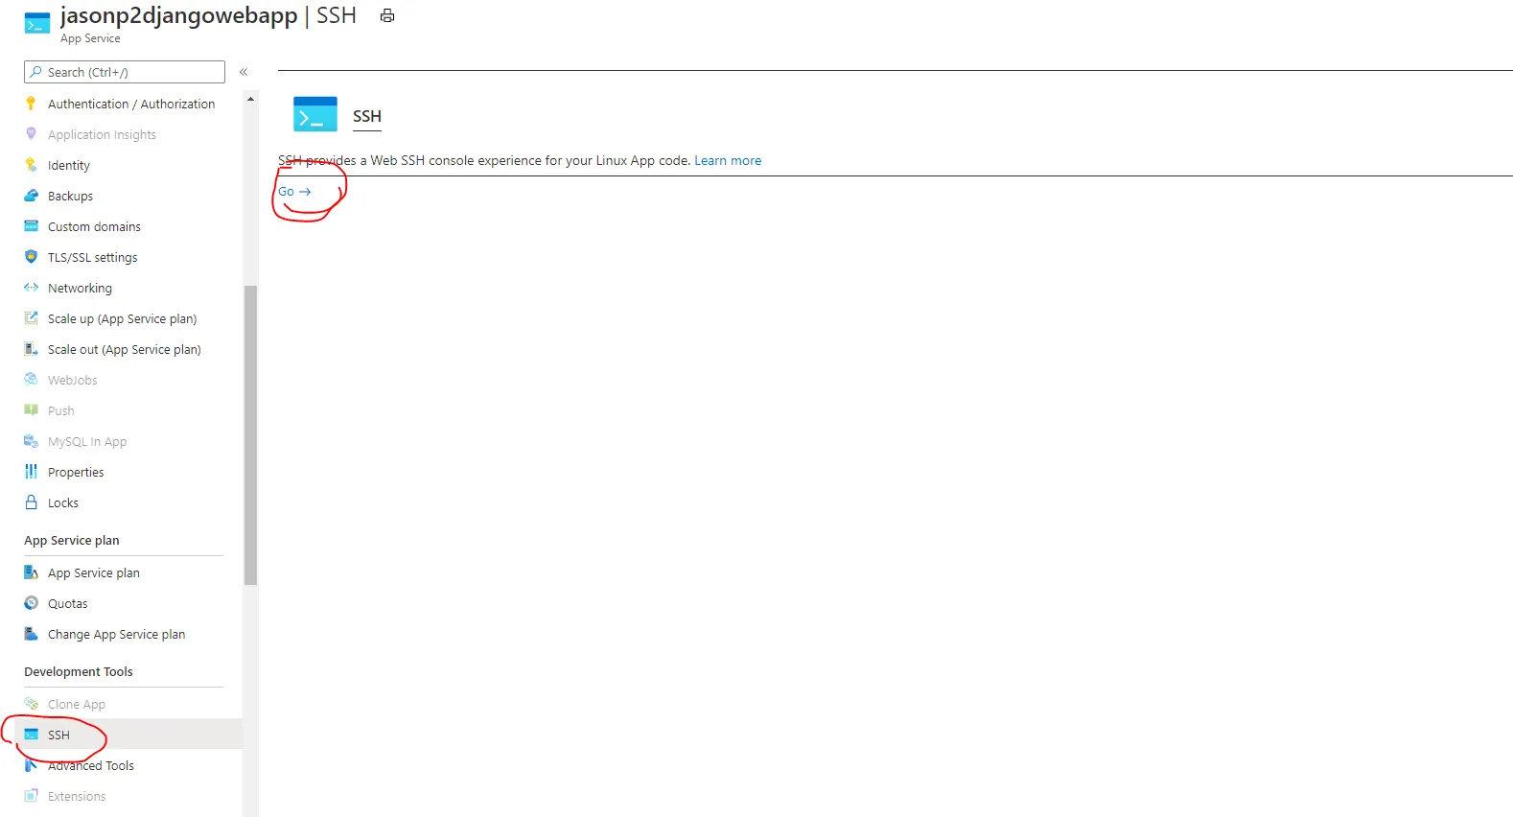Click the MySQL In App icon
The image size is (1513, 817).
[x=31, y=441]
